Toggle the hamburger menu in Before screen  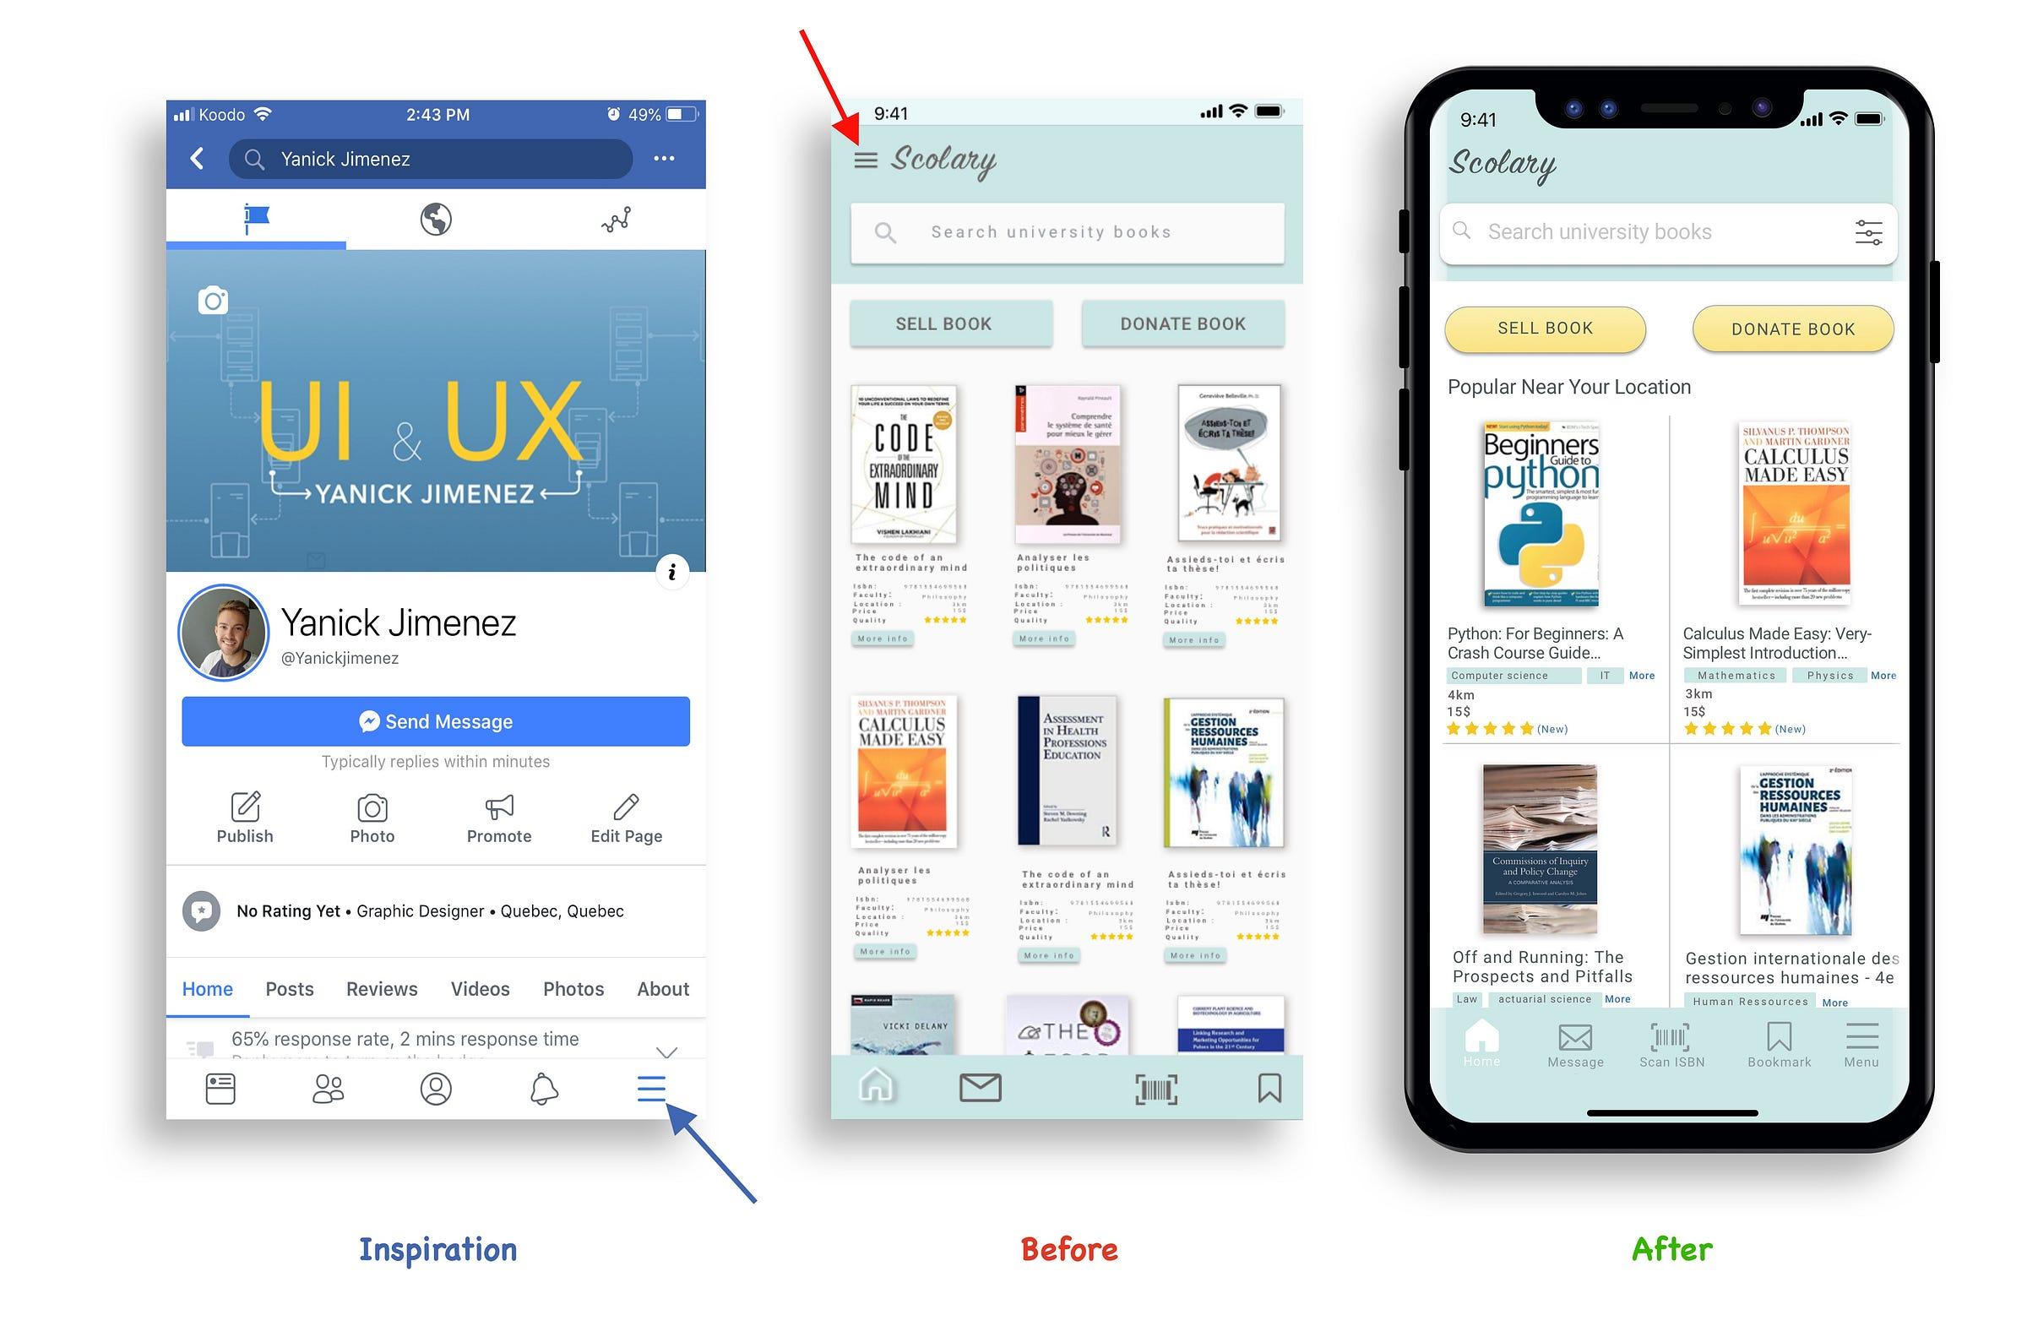click(x=864, y=160)
